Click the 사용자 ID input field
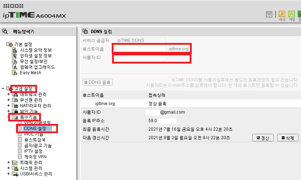The image size is (301, 180). tap(141, 58)
